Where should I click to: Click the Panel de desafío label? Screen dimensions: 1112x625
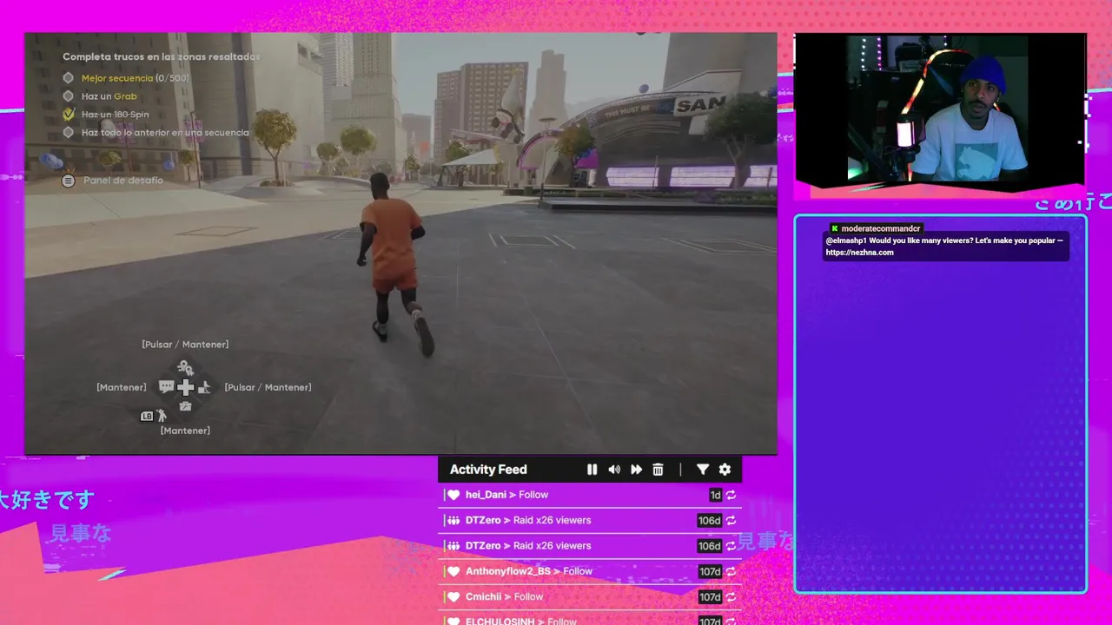[x=123, y=181]
